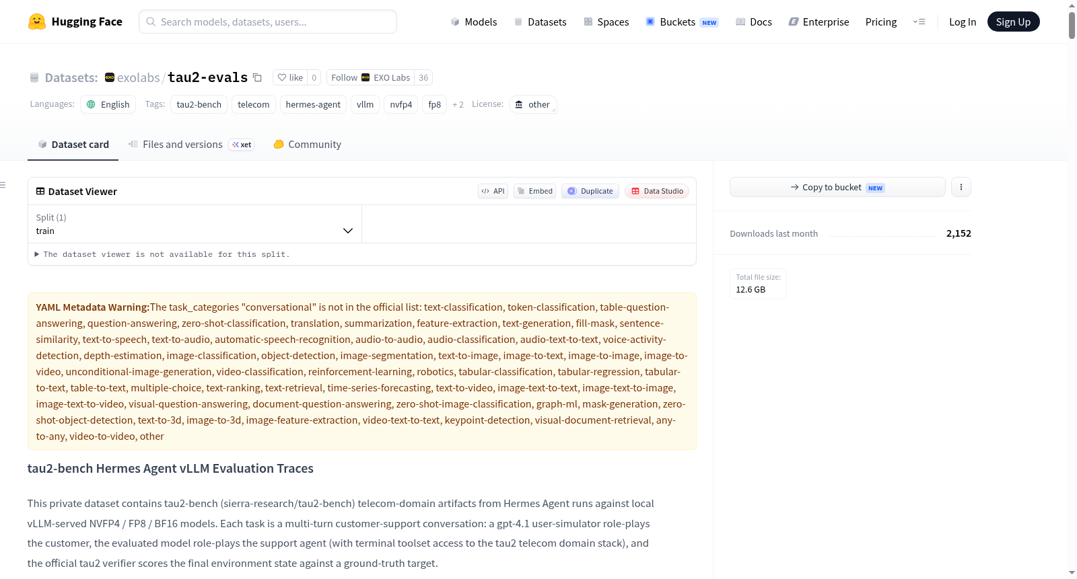Viewport: 1077px width, 579px height.
Task: Click the Embed button in Dataset Viewer
Action: tap(535, 191)
